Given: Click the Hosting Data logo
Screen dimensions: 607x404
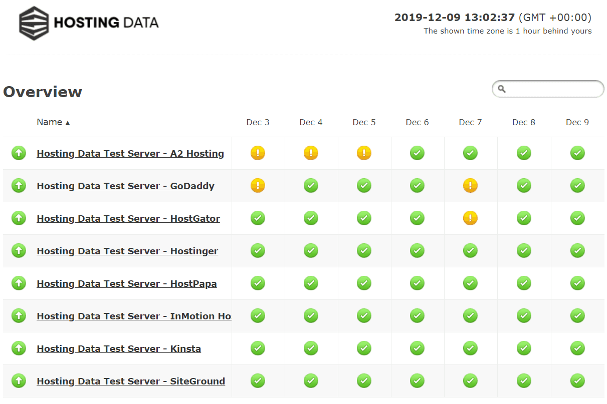Looking at the screenshot, I should [89, 23].
